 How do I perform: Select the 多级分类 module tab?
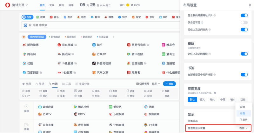tap(83, 84)
